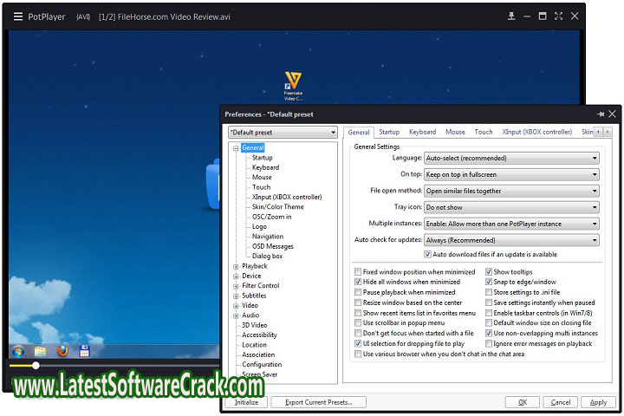Viewport: 624px width, 416px height.
Task: Click the floppy disk save icon in taskbar
Action: [x=85, y=351]
